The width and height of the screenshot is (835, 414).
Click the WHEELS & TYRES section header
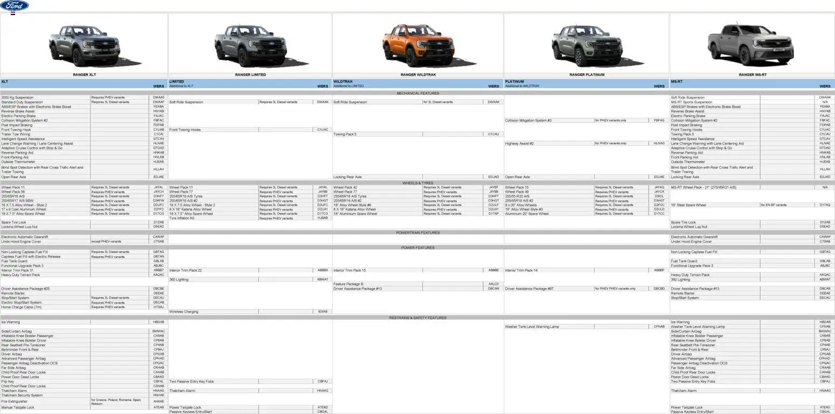tap(417, 183)
